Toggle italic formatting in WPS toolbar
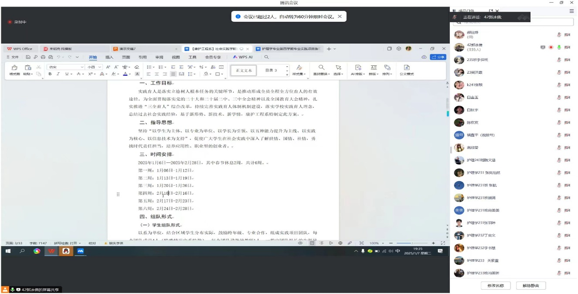 click(59, 74)
